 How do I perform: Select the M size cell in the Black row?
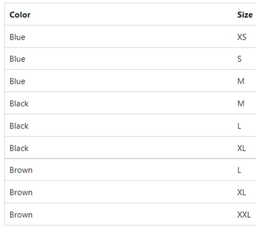pos(241,104)
